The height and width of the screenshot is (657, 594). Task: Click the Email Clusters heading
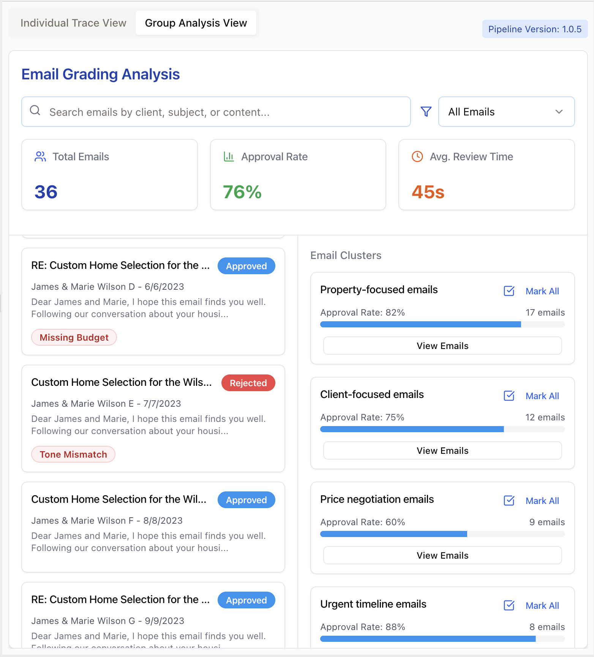click(346, 255)
